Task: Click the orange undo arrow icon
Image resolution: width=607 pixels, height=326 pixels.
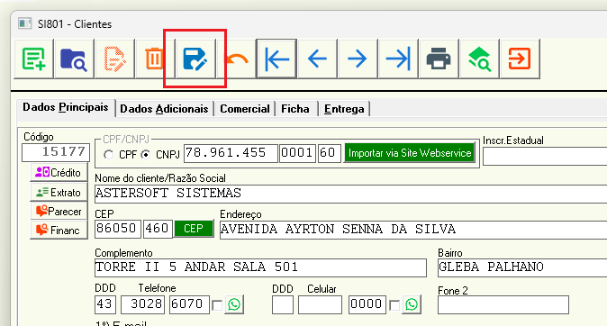Action: [236, 59]
